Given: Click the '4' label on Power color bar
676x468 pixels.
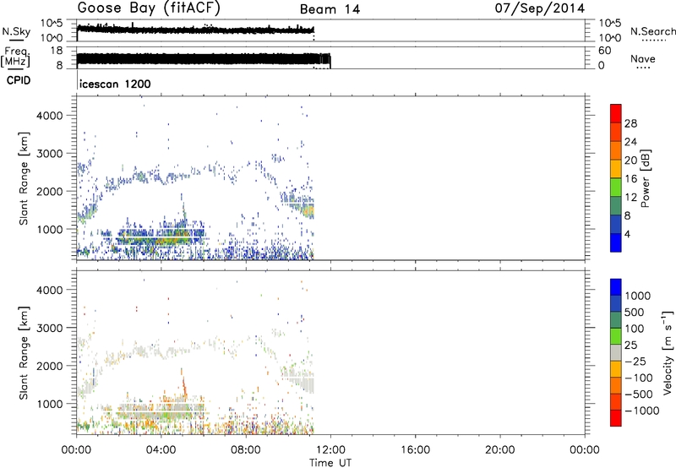Looking at the screenshot, I should 628,234.
